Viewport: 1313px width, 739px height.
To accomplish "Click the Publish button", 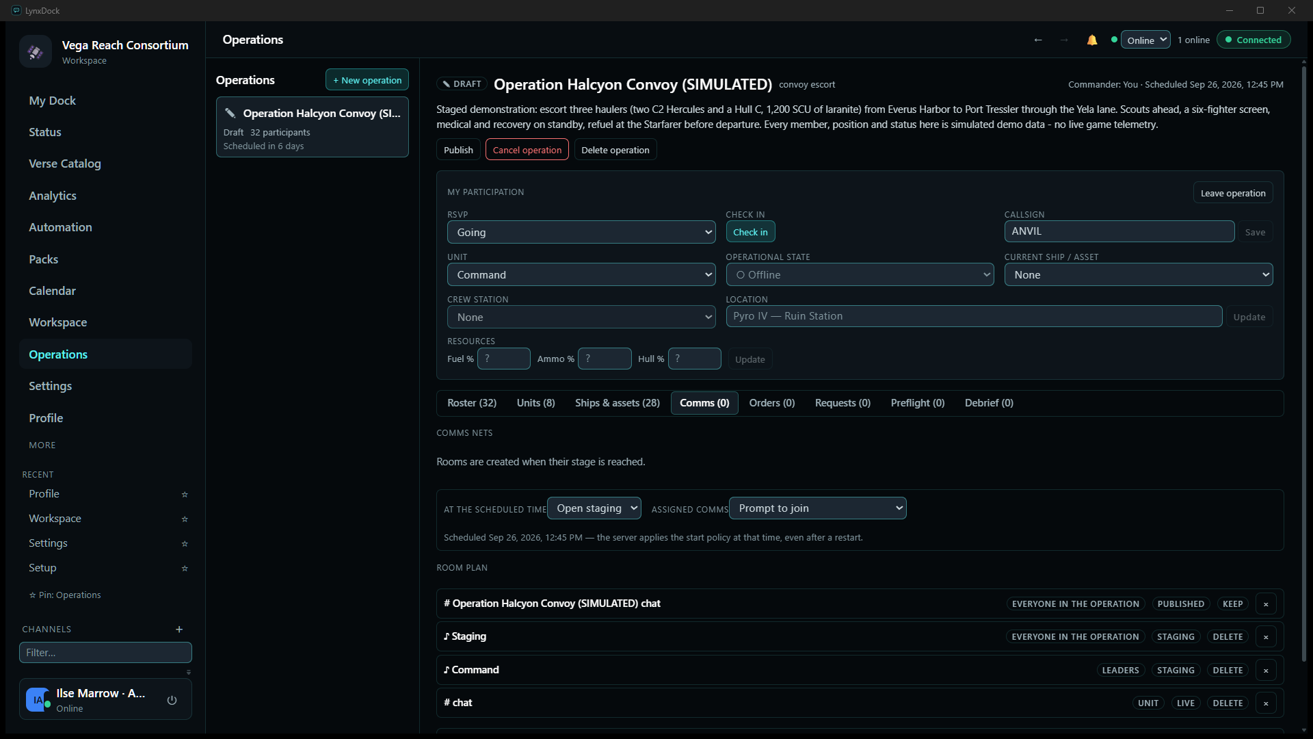I will 458,150.
